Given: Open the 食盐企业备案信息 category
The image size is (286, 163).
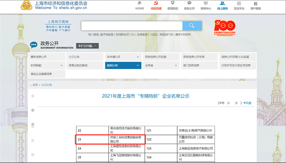Looking at the screenshot, I should point(47,74).
